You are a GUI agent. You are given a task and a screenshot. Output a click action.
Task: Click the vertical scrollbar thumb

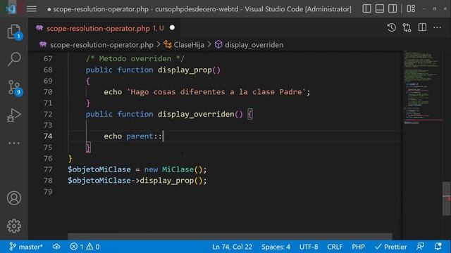tap(446, 198)
